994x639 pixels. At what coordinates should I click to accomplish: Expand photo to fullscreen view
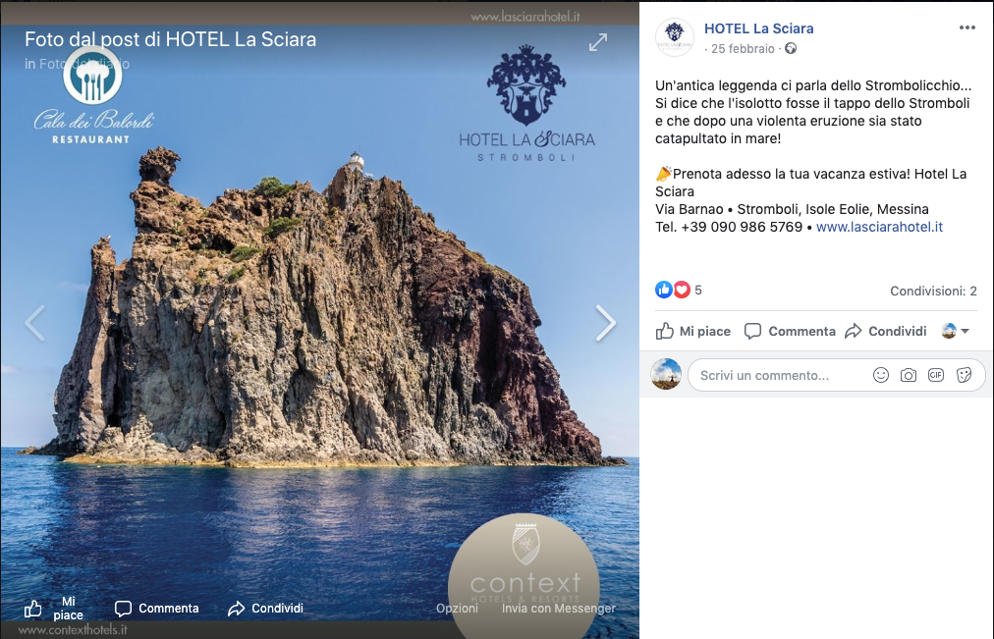point(598,42)
